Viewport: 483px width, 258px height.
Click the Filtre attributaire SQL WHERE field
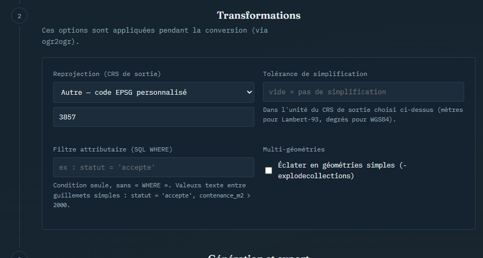[x=153, y=168]
